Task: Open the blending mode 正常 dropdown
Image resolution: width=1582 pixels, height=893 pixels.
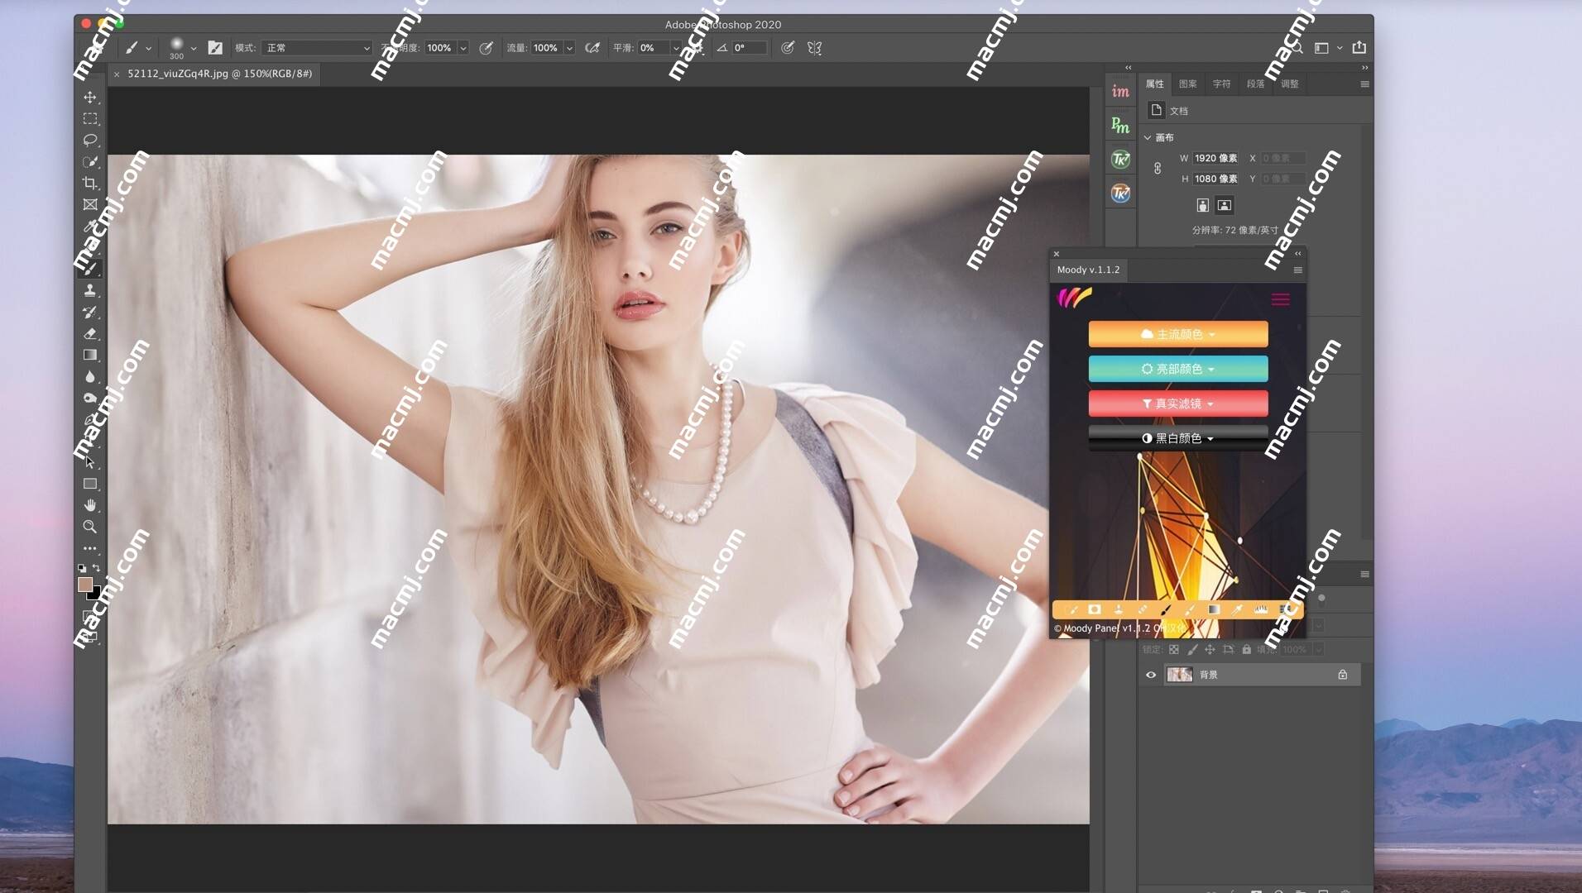Action: [318, 48]
